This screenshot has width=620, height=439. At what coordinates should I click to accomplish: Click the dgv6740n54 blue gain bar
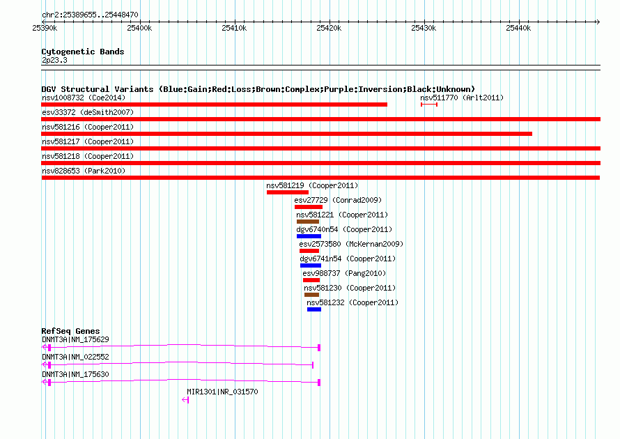pyautogui.click(x=309, y=236)
